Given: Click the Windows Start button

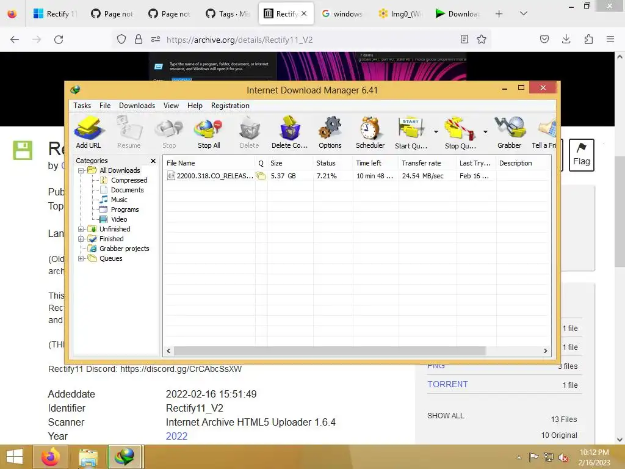Looking at the screenshot, I should coord(15,457).
